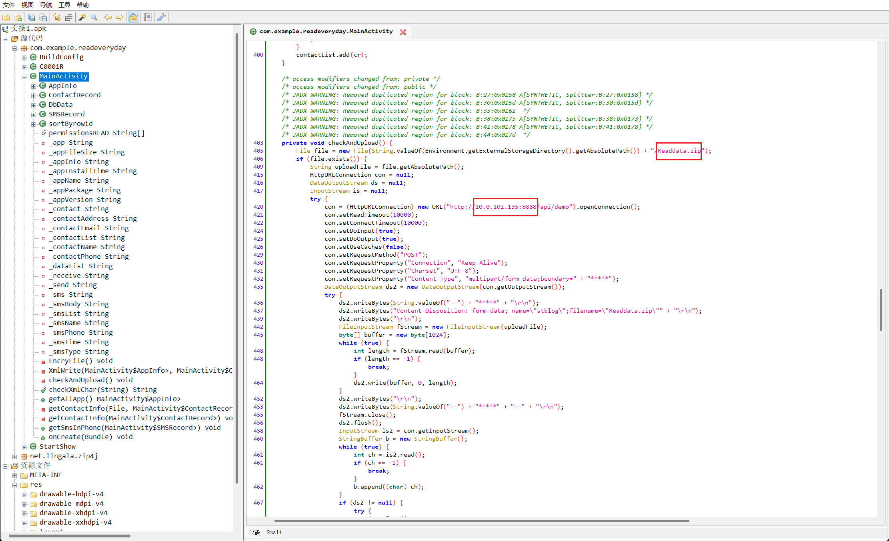Collapse the 源代码 tree node

tap(5, 38)
